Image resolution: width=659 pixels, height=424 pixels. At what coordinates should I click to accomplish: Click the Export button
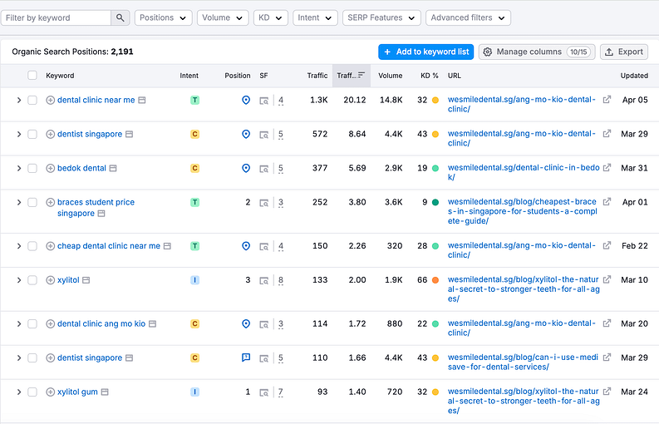(624, 52)
